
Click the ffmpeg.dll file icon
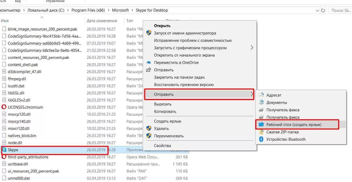pos(4,79)
